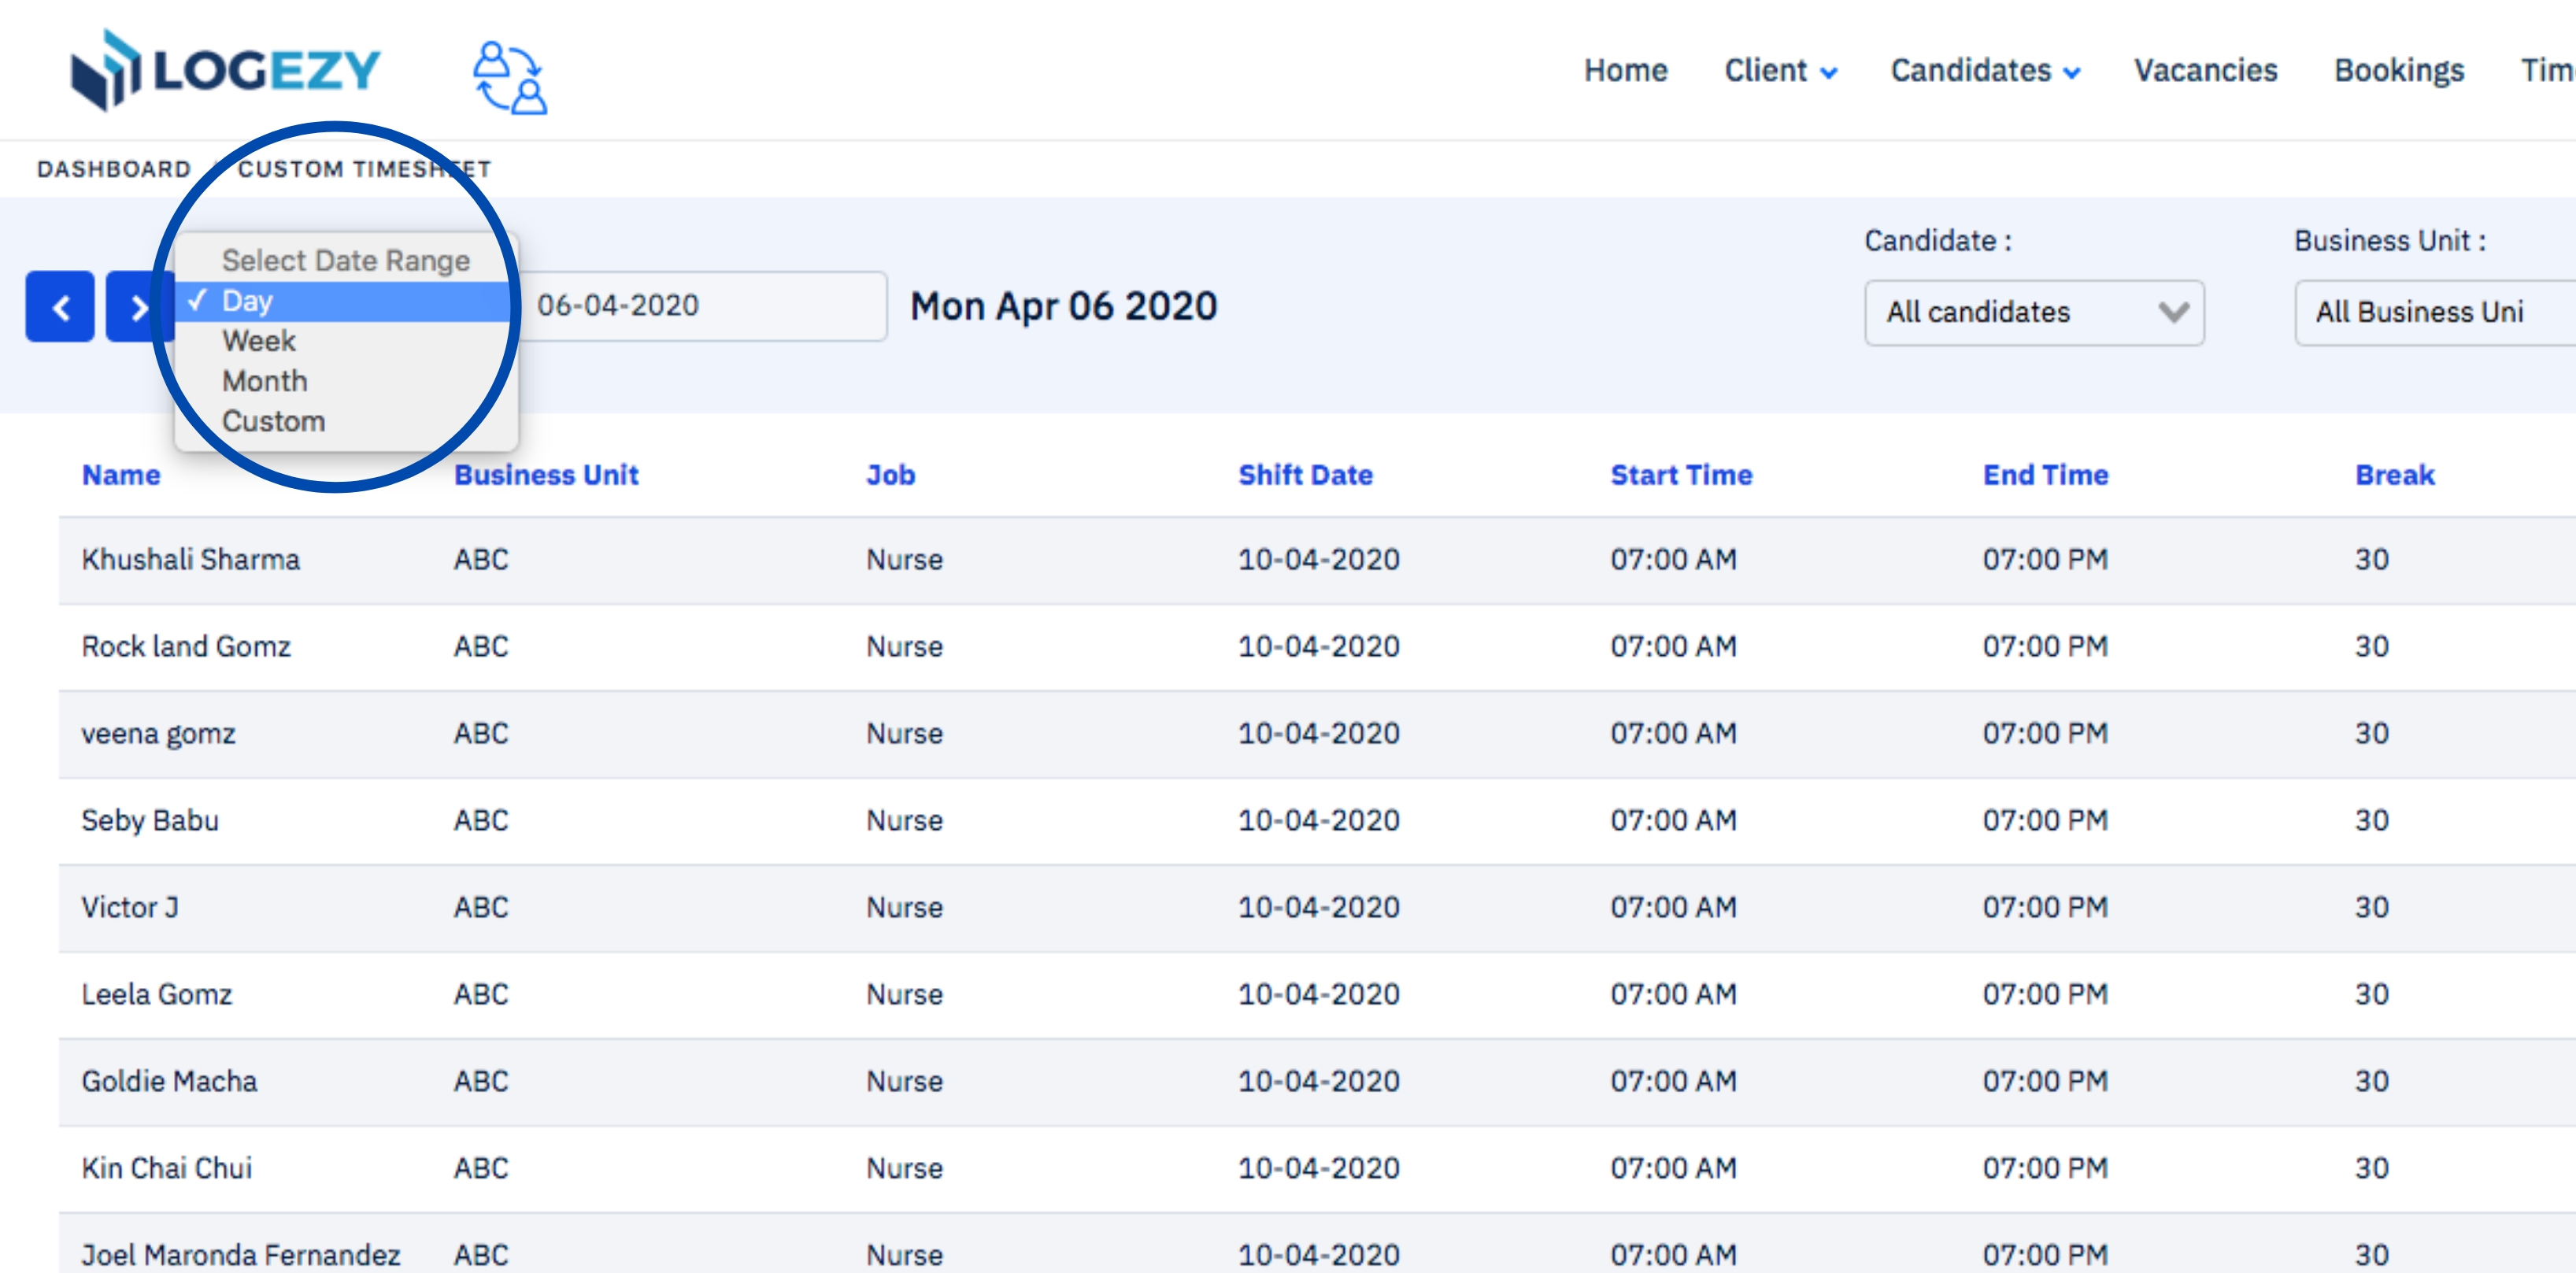Sort by Business Unit column header
This screenshot has width=2576, height=1273.
click(x=546, y=475)
